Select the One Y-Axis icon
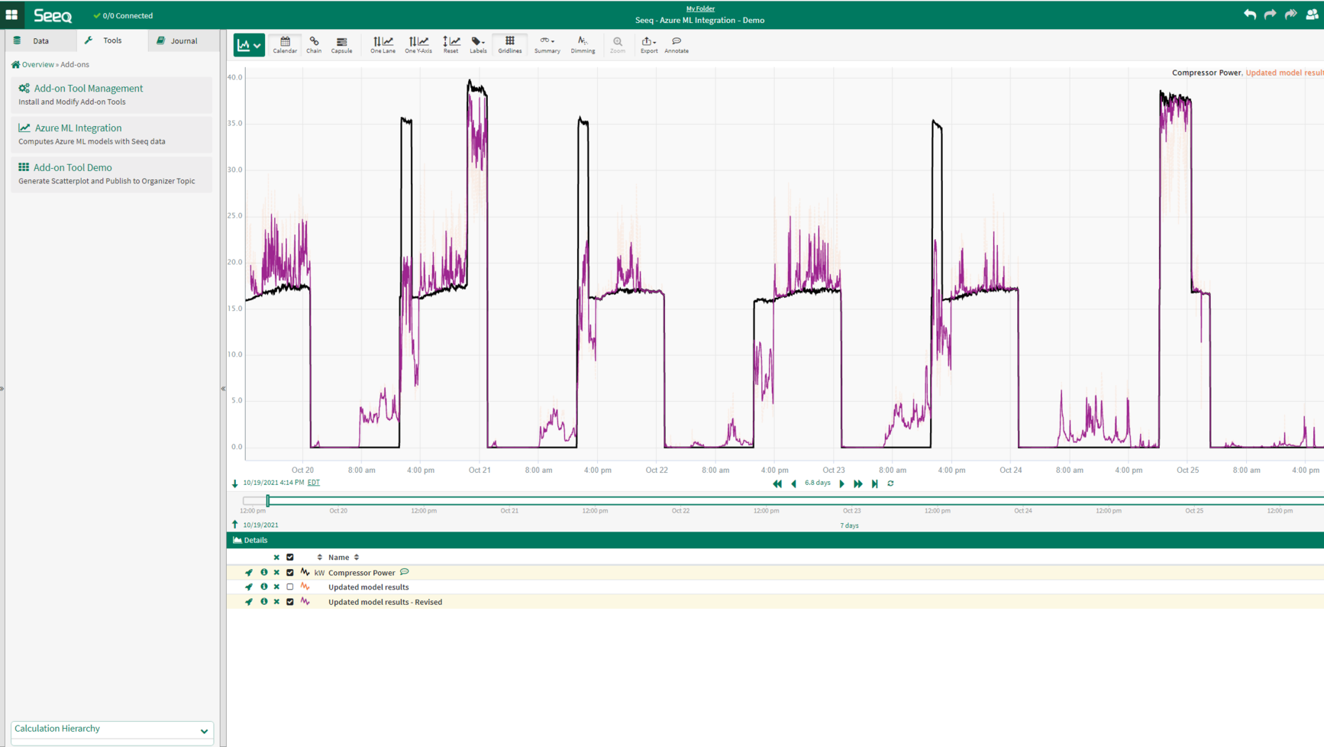This screenshot has height=747, width=1324. (x=418, y=44)
